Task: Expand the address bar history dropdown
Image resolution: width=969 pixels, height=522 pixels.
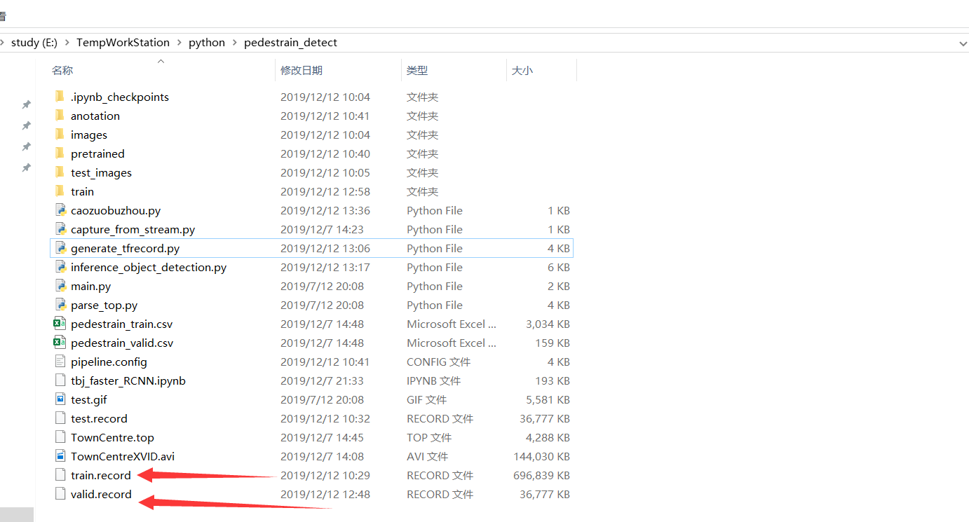Action: point(963,43)
